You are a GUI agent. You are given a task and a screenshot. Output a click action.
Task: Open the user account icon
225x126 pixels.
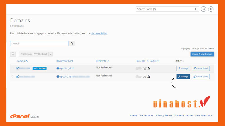click(x=211, y=9)
